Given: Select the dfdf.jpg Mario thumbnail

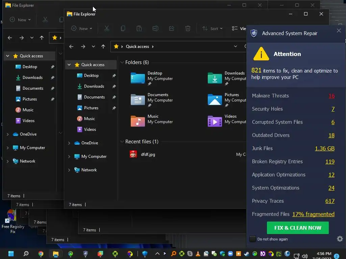Looking at the screenshot, I should 133,154.
